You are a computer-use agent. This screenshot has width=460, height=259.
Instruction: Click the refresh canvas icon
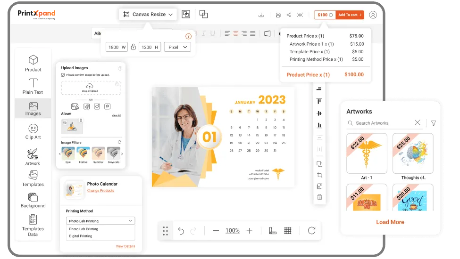tap(311, 231)
